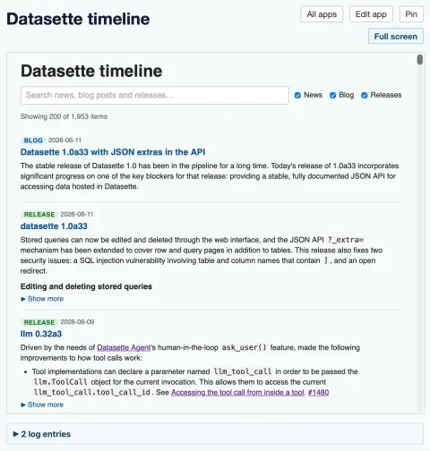Click the '?_extra=' code snippet

[346, 240]
